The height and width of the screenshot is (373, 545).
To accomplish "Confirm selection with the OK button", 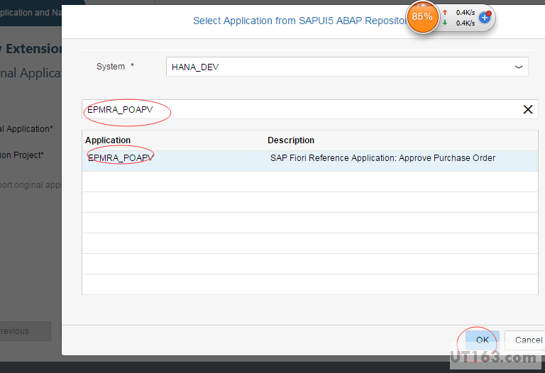I will (x=482, y=340).
